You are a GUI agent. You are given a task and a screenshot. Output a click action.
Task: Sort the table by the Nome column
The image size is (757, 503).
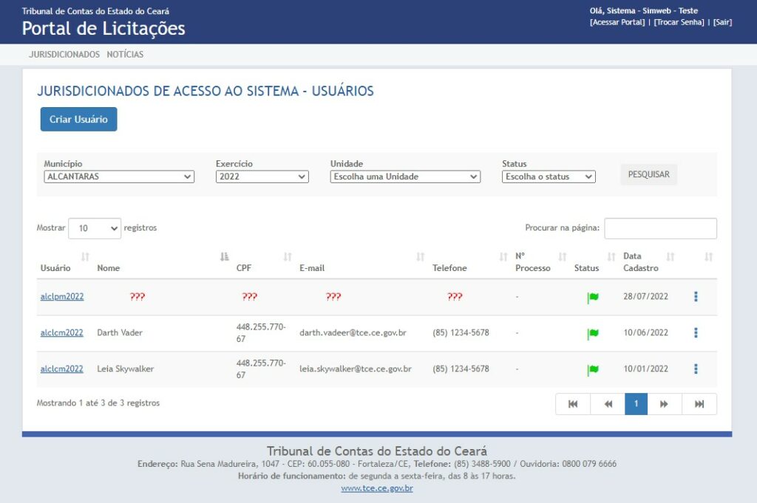tap(108, 268)
